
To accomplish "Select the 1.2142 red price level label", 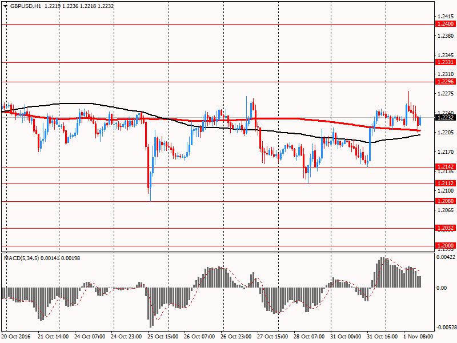I will point(445,167).
